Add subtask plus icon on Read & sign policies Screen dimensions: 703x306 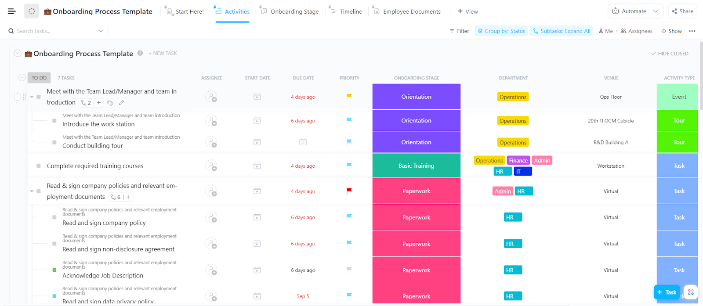pos(128,197)
